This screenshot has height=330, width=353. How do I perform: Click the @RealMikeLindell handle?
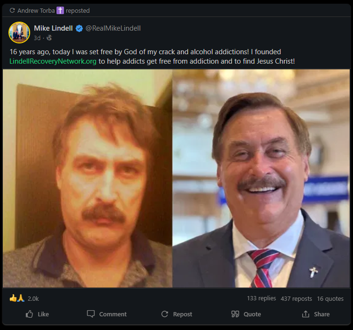[x=113, y=28]
